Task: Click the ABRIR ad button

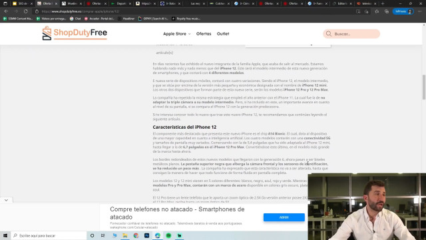Action: tap(284, 217)
